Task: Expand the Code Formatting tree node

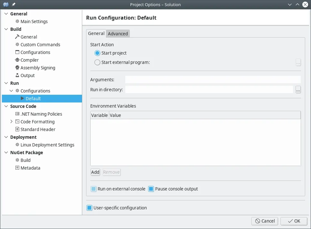Action: point(12,122)
